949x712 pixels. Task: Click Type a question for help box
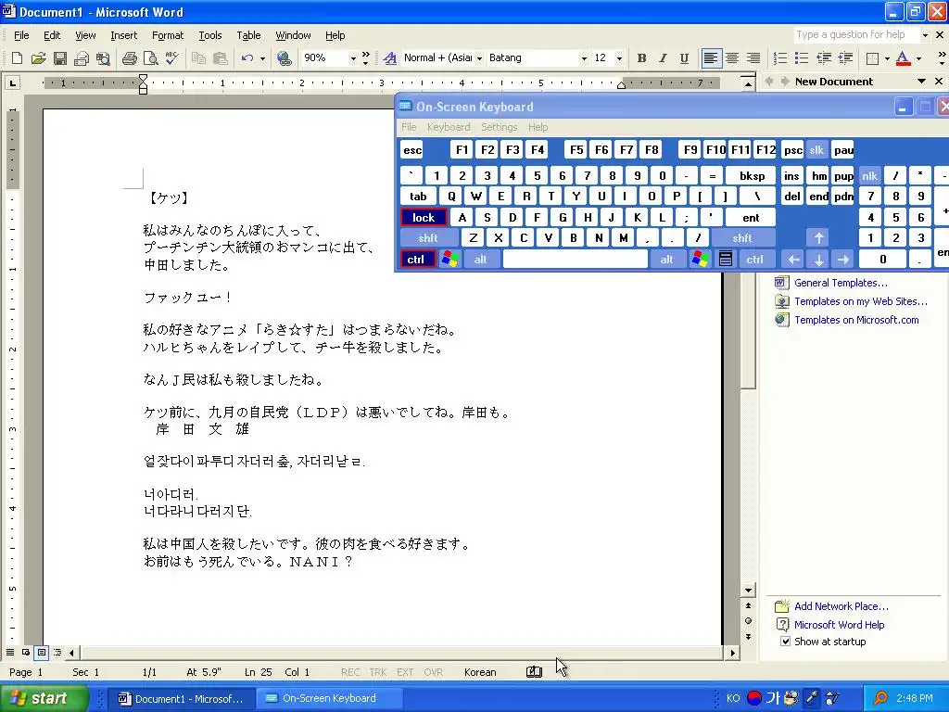tap(857, 34)
